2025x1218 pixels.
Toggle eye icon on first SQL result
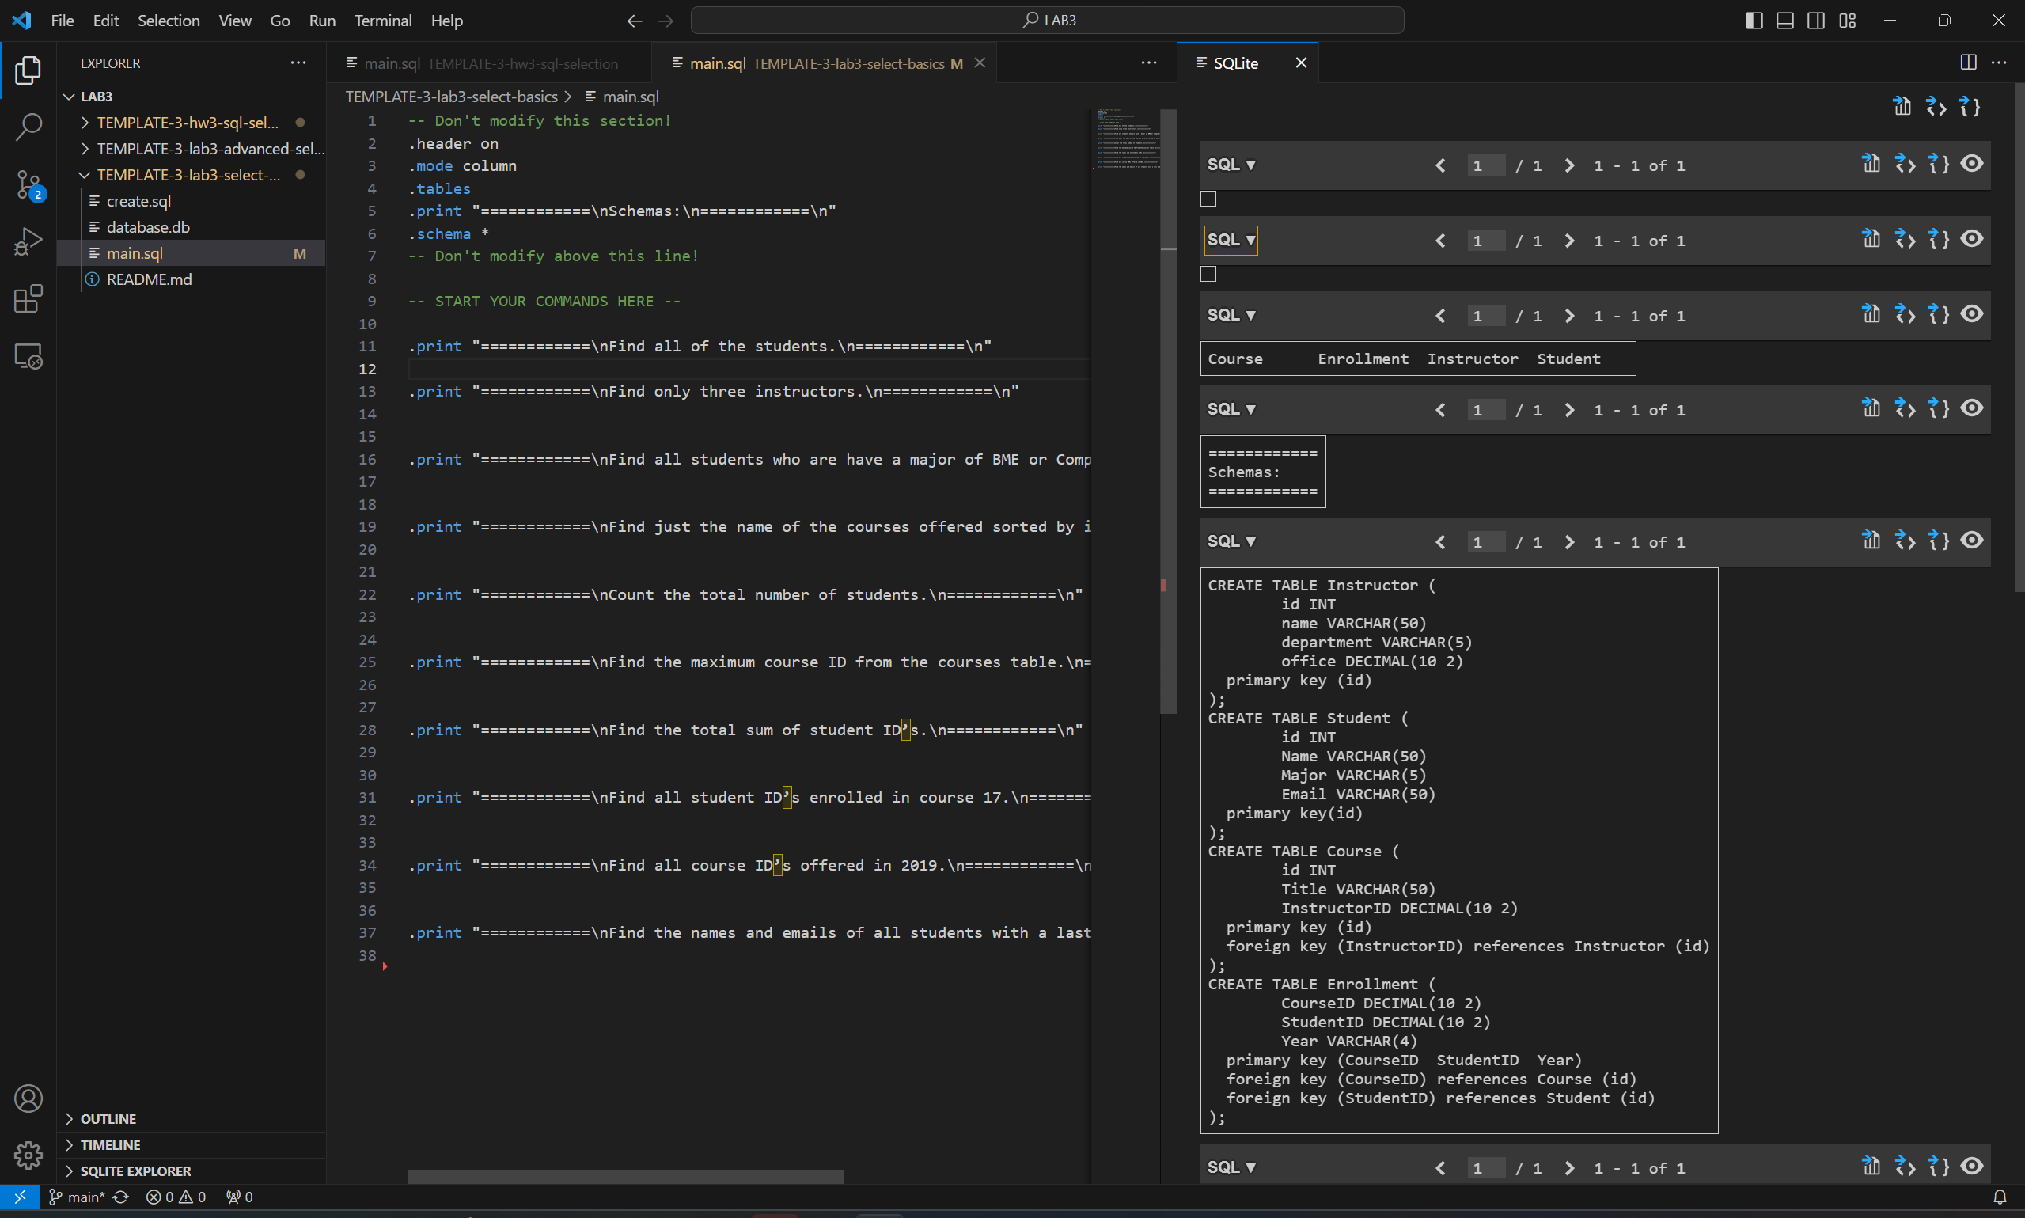[x=1972, y=164]
